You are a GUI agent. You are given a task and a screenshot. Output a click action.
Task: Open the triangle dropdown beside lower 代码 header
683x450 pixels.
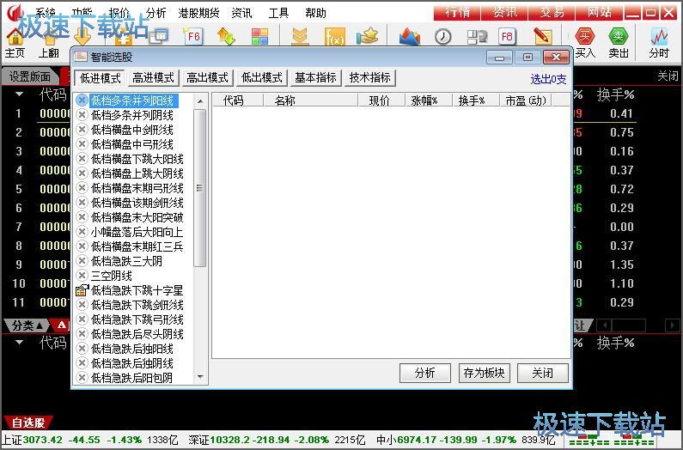click(19, 343)
